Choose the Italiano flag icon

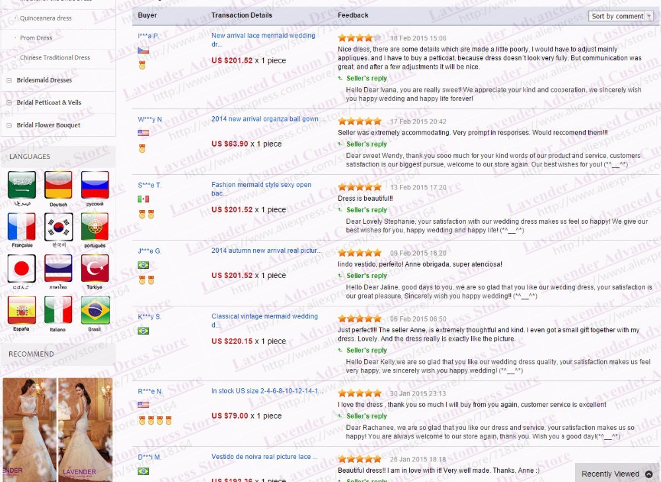(x=58, y=310)
